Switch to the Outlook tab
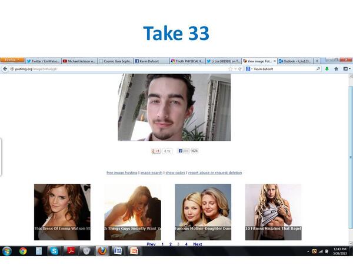Viewport: 353px width, 265px height. 295,61
